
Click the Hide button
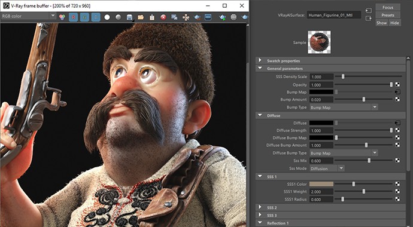pos(394,23)
